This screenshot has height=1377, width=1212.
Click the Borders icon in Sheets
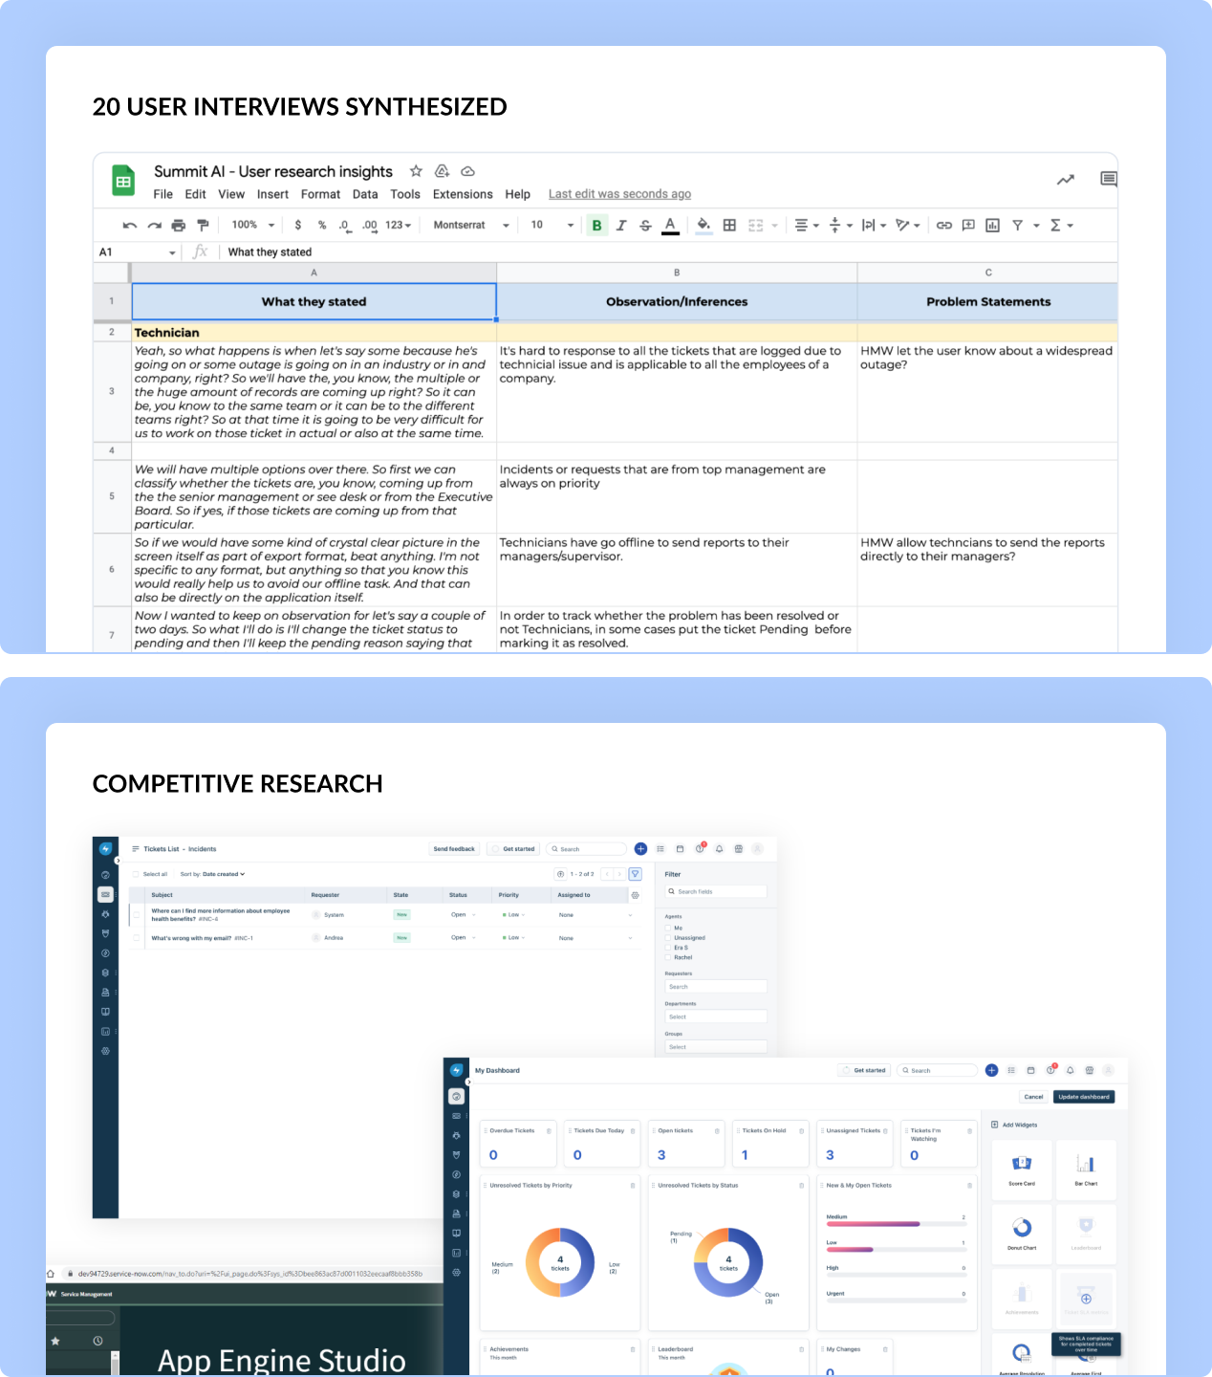[729, 226]
